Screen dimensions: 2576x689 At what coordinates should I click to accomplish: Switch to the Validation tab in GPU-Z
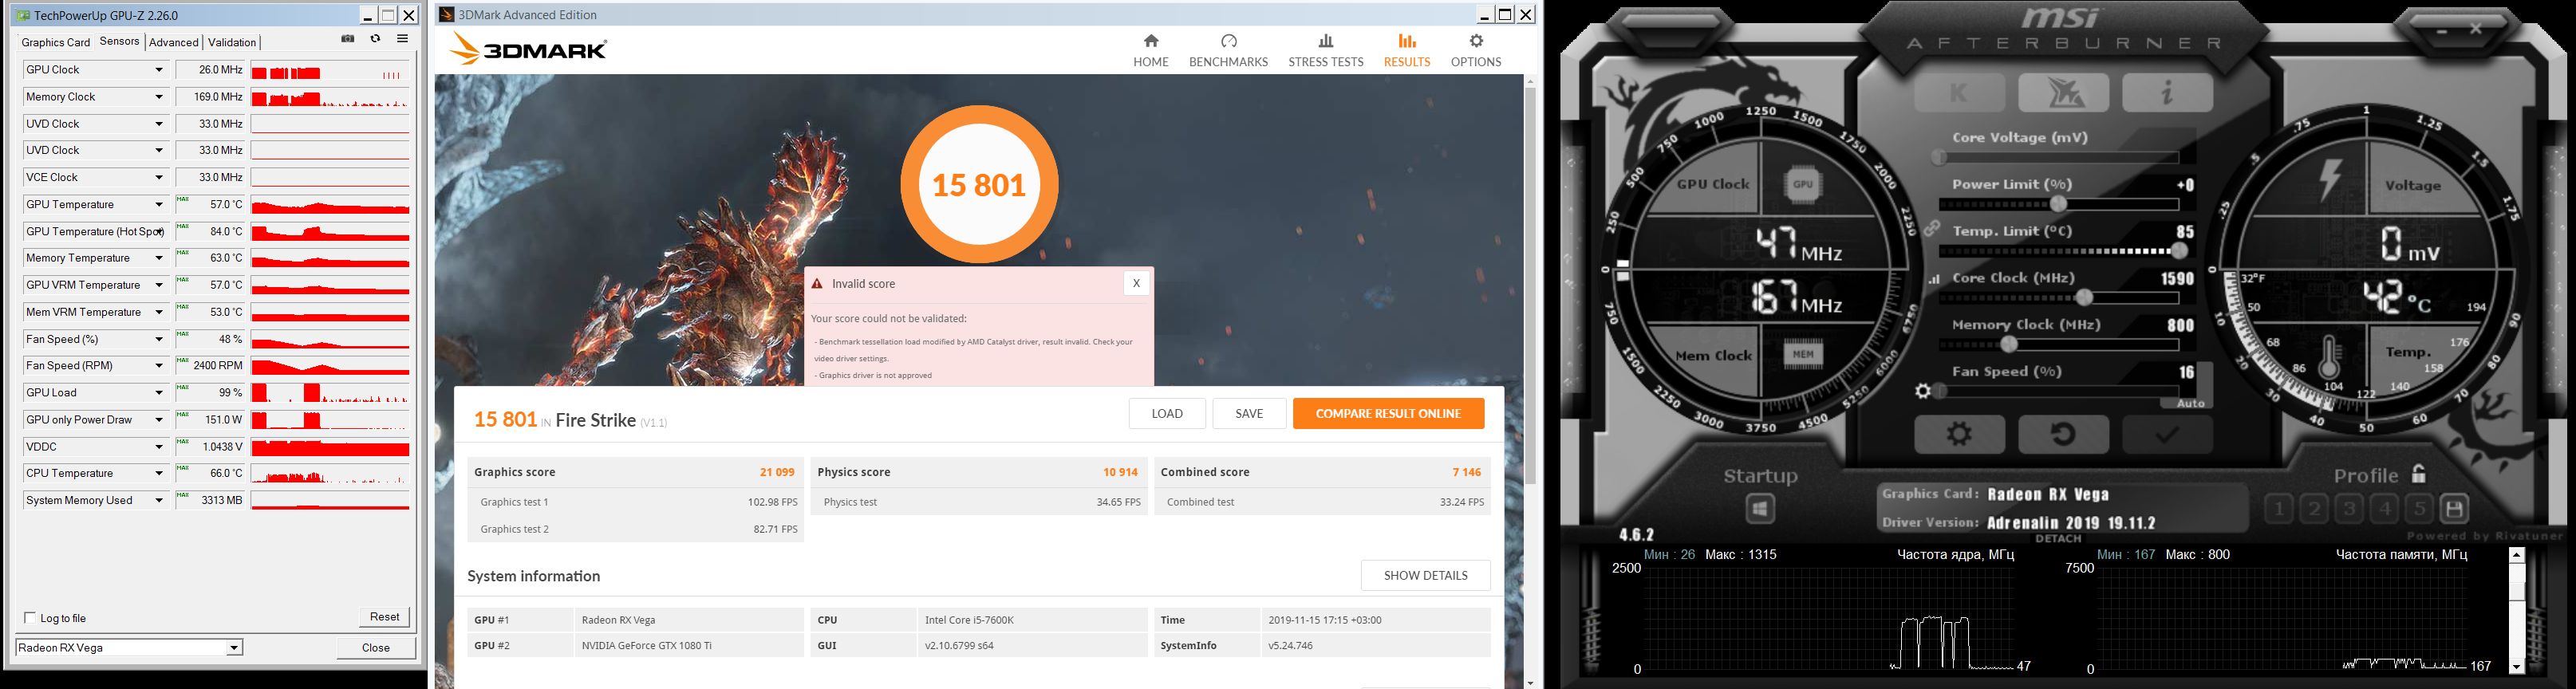click(x=232, y=42)
